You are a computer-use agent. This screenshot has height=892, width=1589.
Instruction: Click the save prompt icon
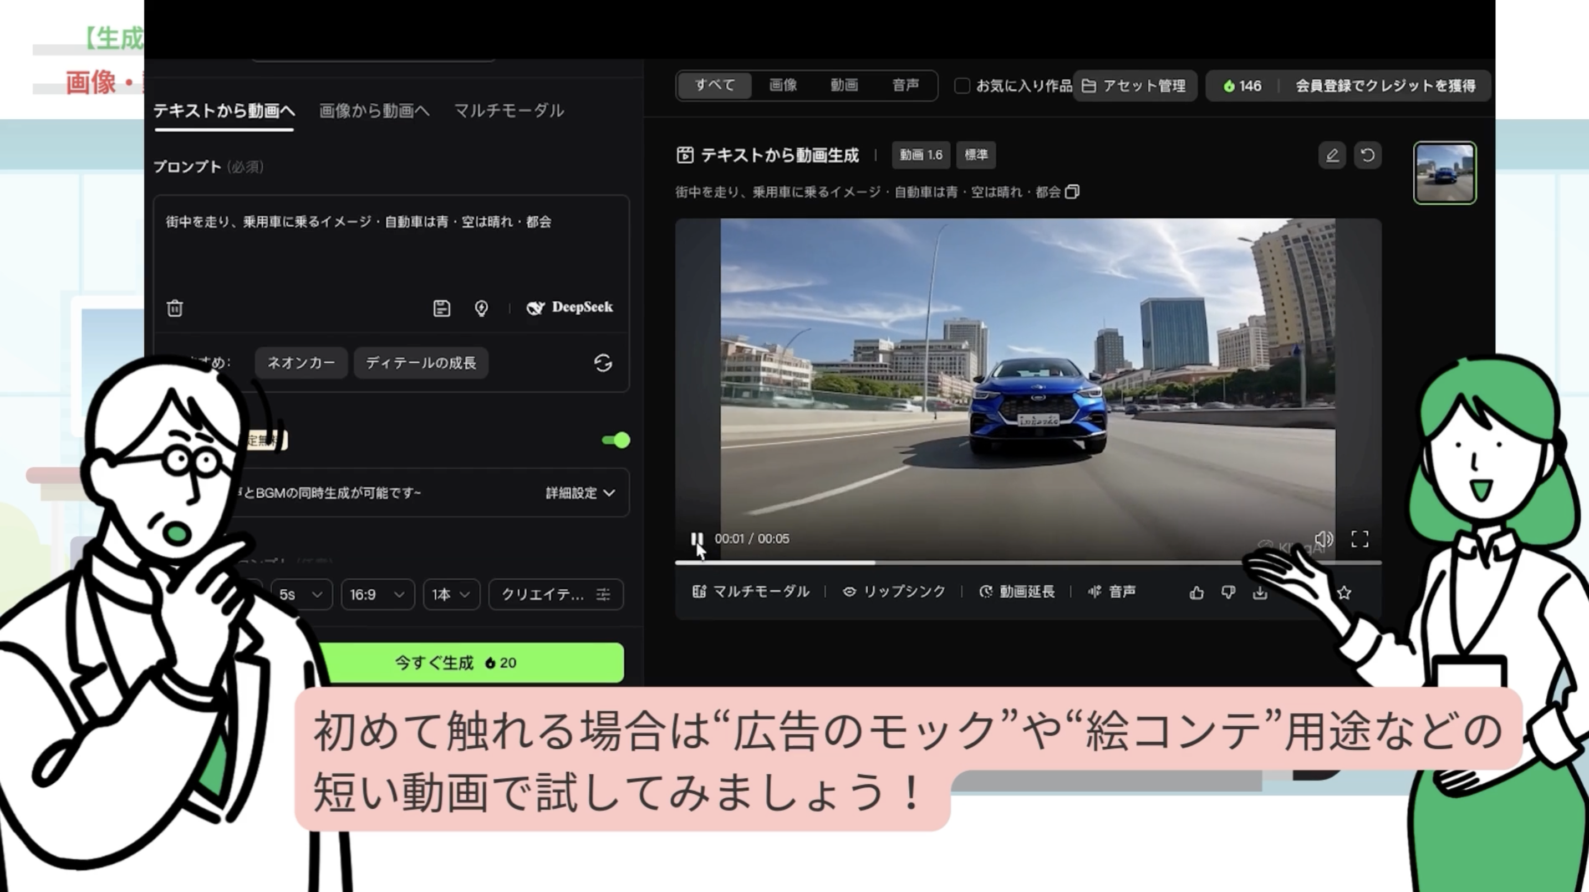point(442,308)
